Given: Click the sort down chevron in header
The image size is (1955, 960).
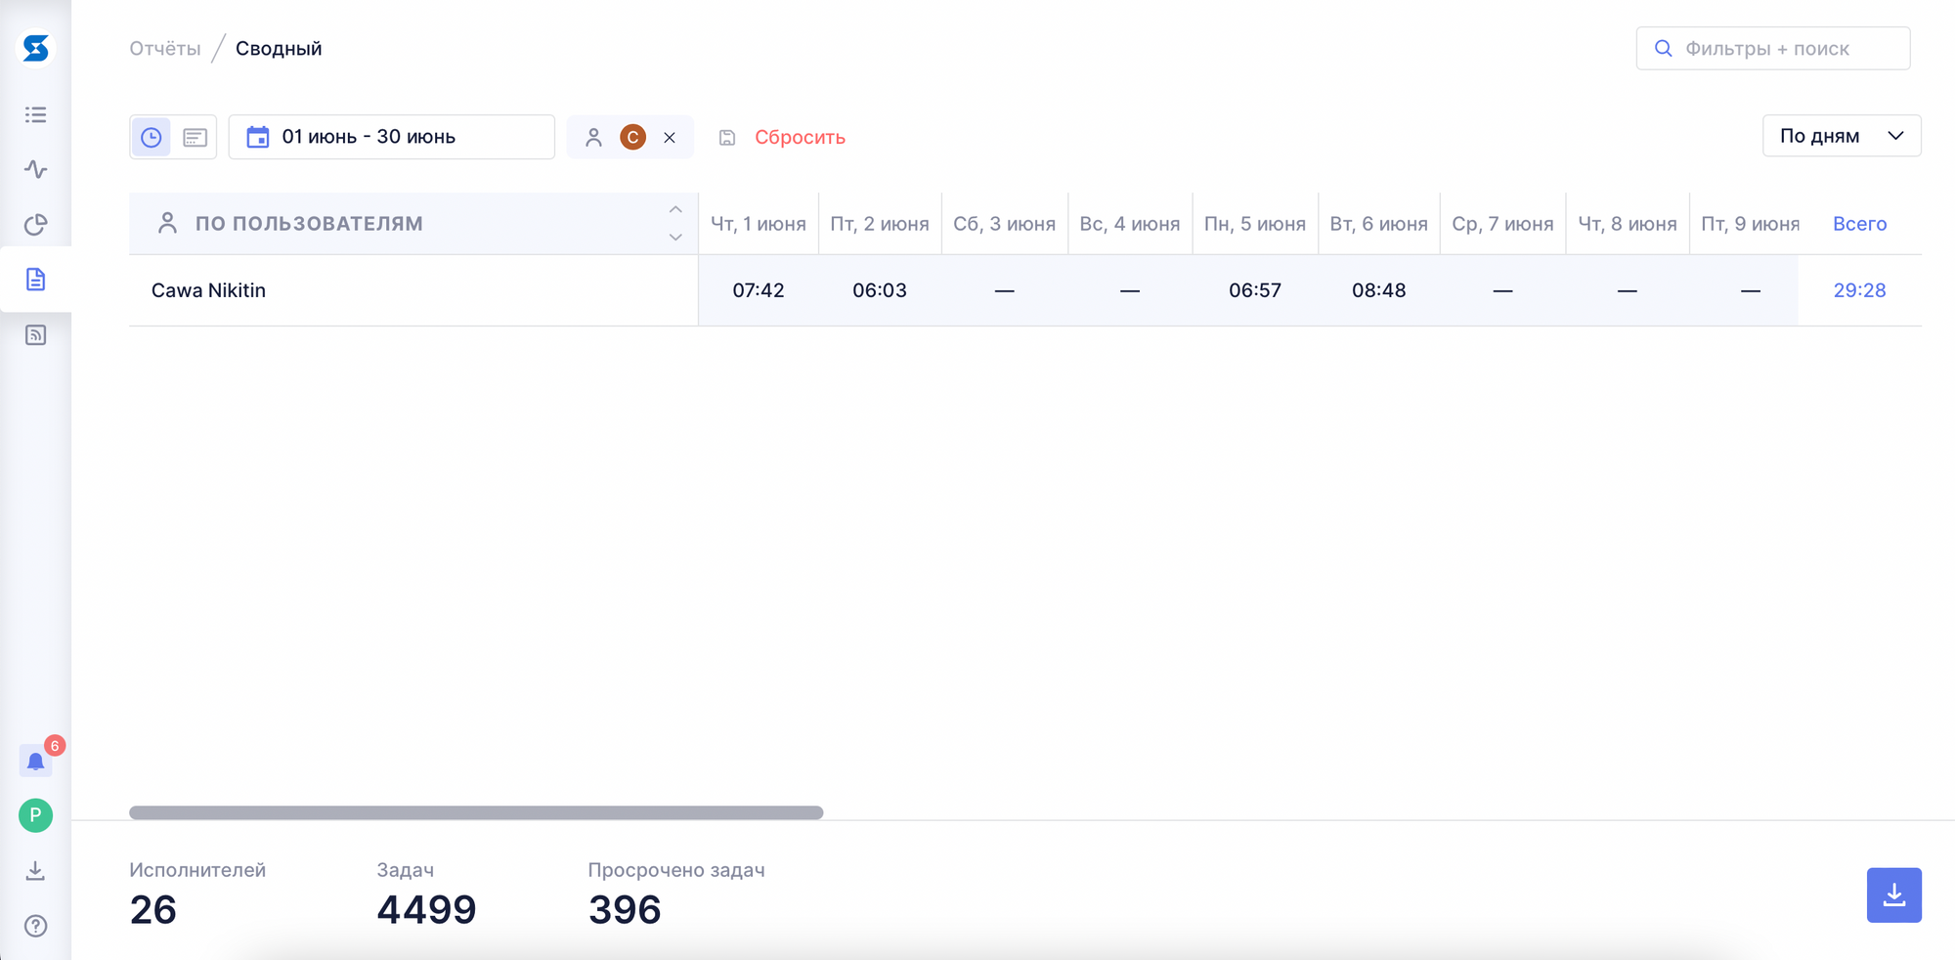Looking at the screenshot, I should tap(675, 238).
